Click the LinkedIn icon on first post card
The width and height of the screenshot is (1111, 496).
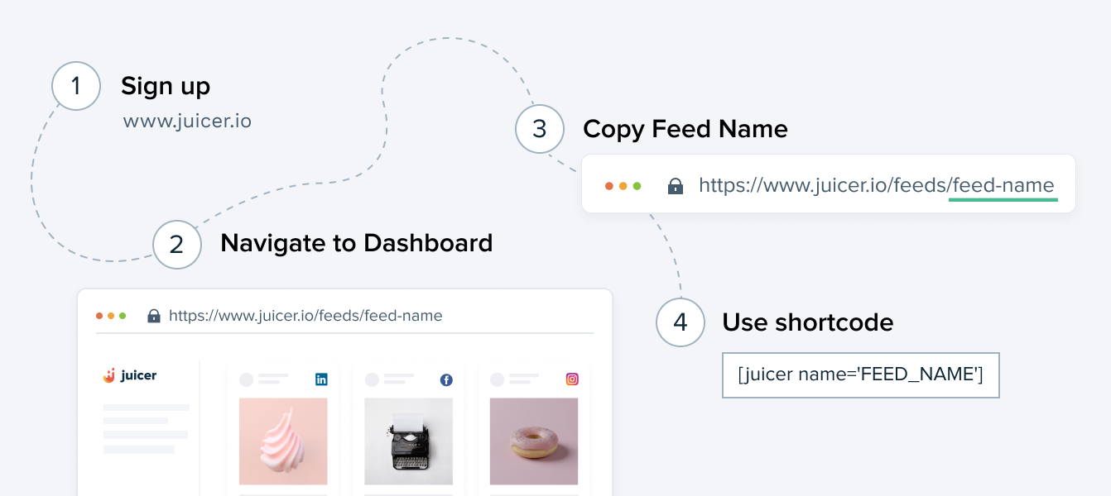(x=321, y=379)
